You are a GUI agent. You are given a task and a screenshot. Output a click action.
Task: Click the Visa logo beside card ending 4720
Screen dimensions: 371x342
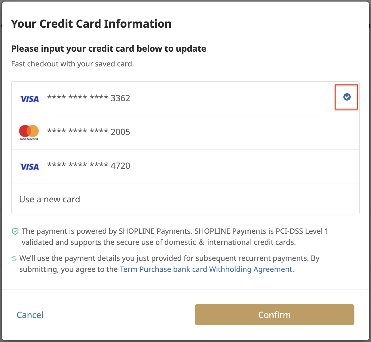pos(29,166)
